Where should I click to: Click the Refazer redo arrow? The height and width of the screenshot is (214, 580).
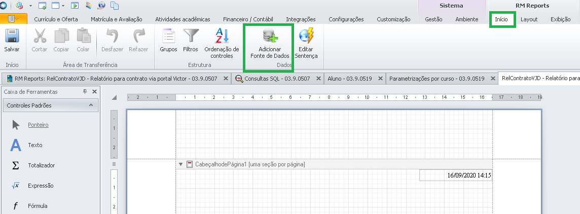coord(139,37)
